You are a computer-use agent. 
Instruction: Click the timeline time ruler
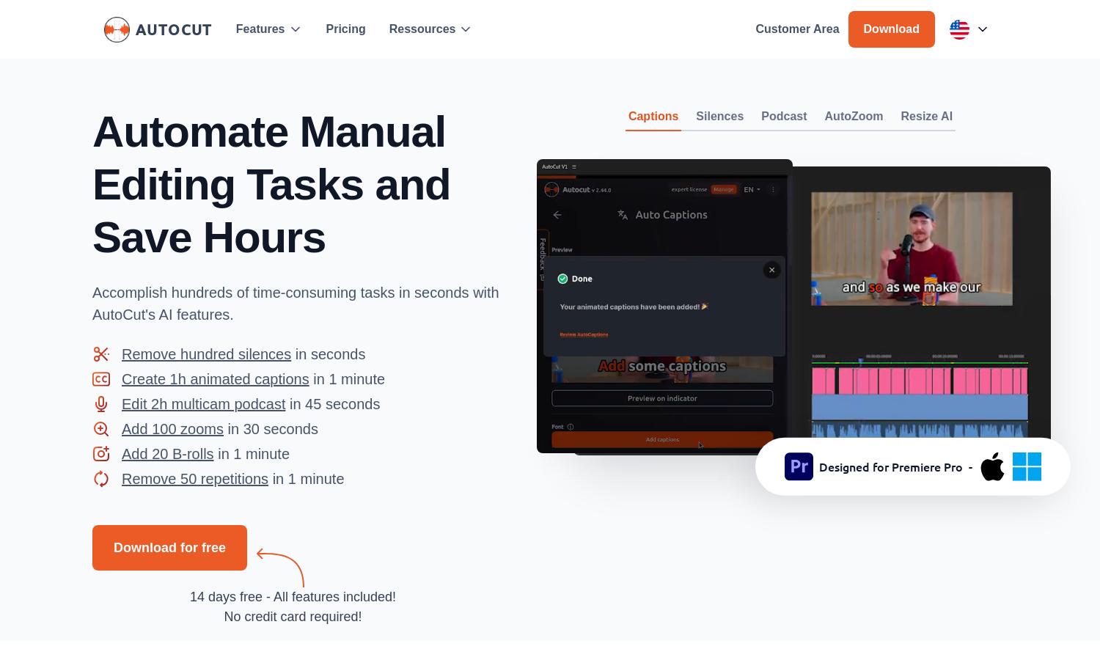click(x=920, y=357)
